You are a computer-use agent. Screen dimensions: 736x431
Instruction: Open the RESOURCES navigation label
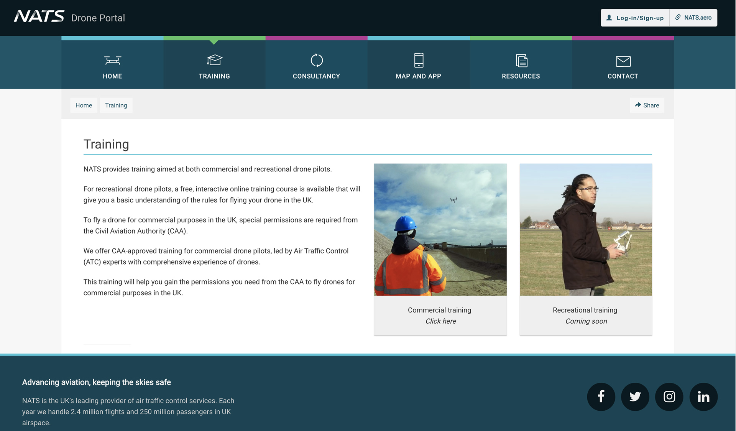521,76
